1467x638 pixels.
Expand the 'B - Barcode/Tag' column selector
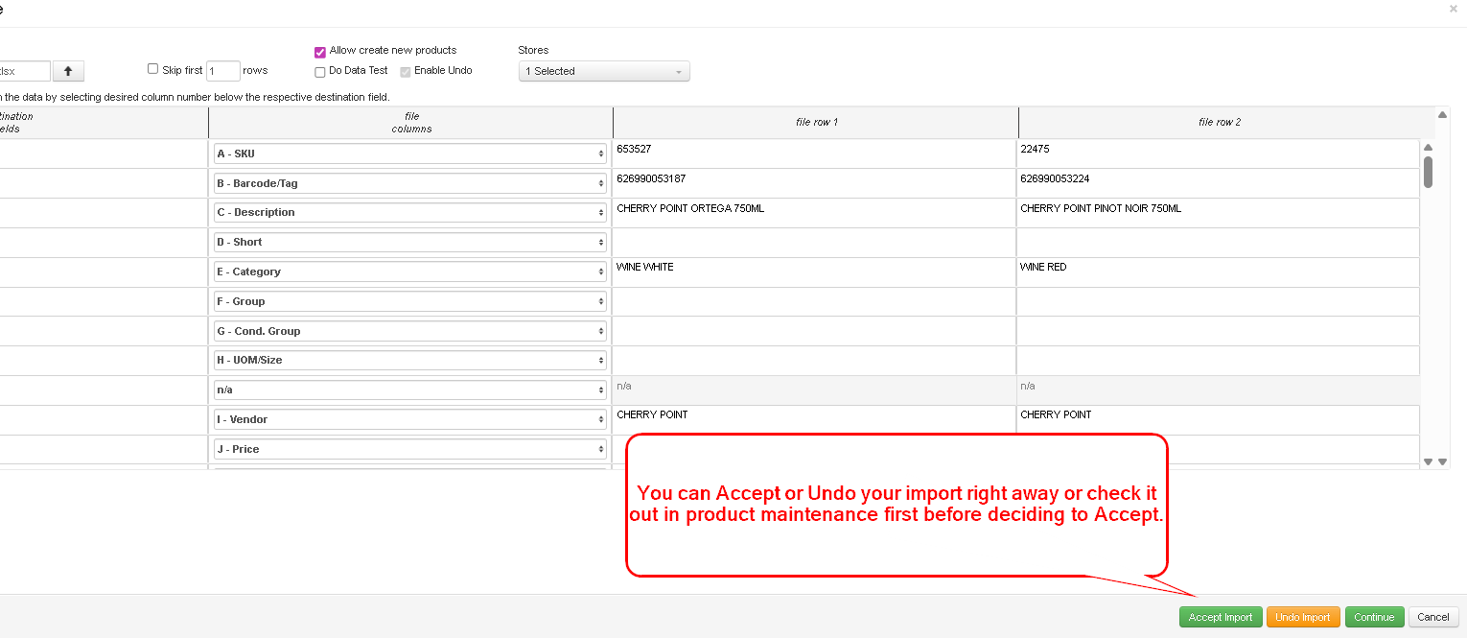[x=410, y=183]
